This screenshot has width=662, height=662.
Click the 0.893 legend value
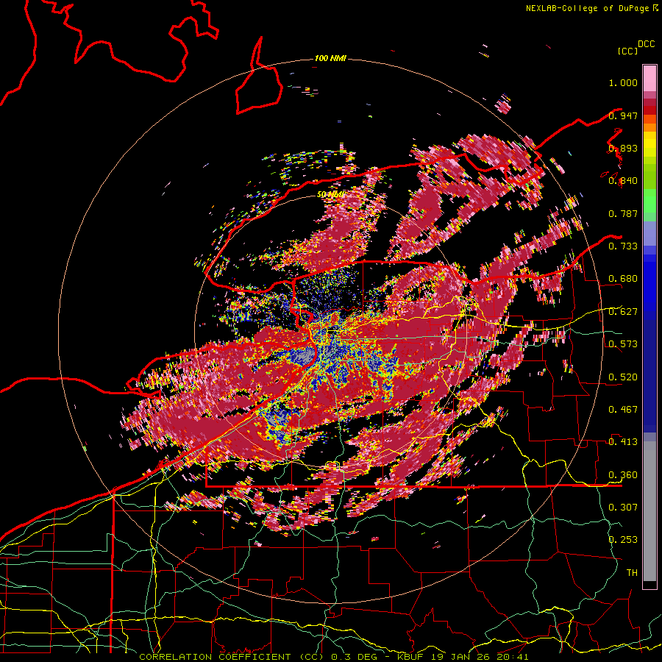pyautogui.click(x=623, y=148)
